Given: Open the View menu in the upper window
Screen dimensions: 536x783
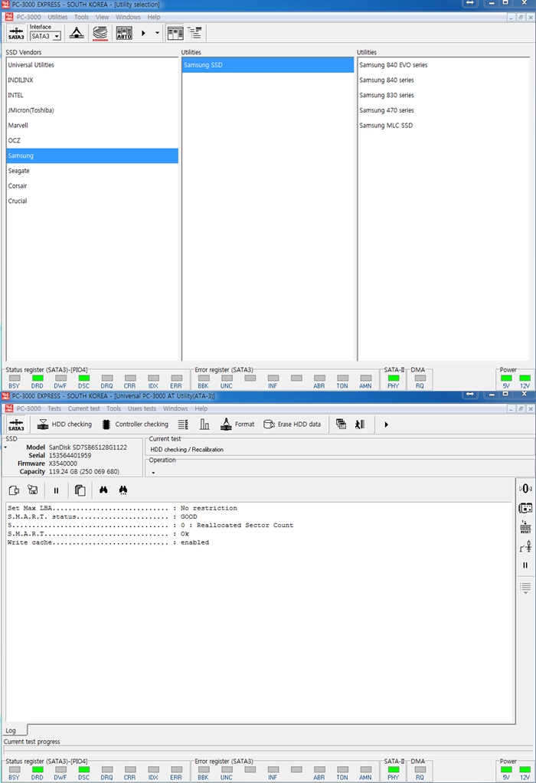Looking at the screenshot, I should pos(102,17).
